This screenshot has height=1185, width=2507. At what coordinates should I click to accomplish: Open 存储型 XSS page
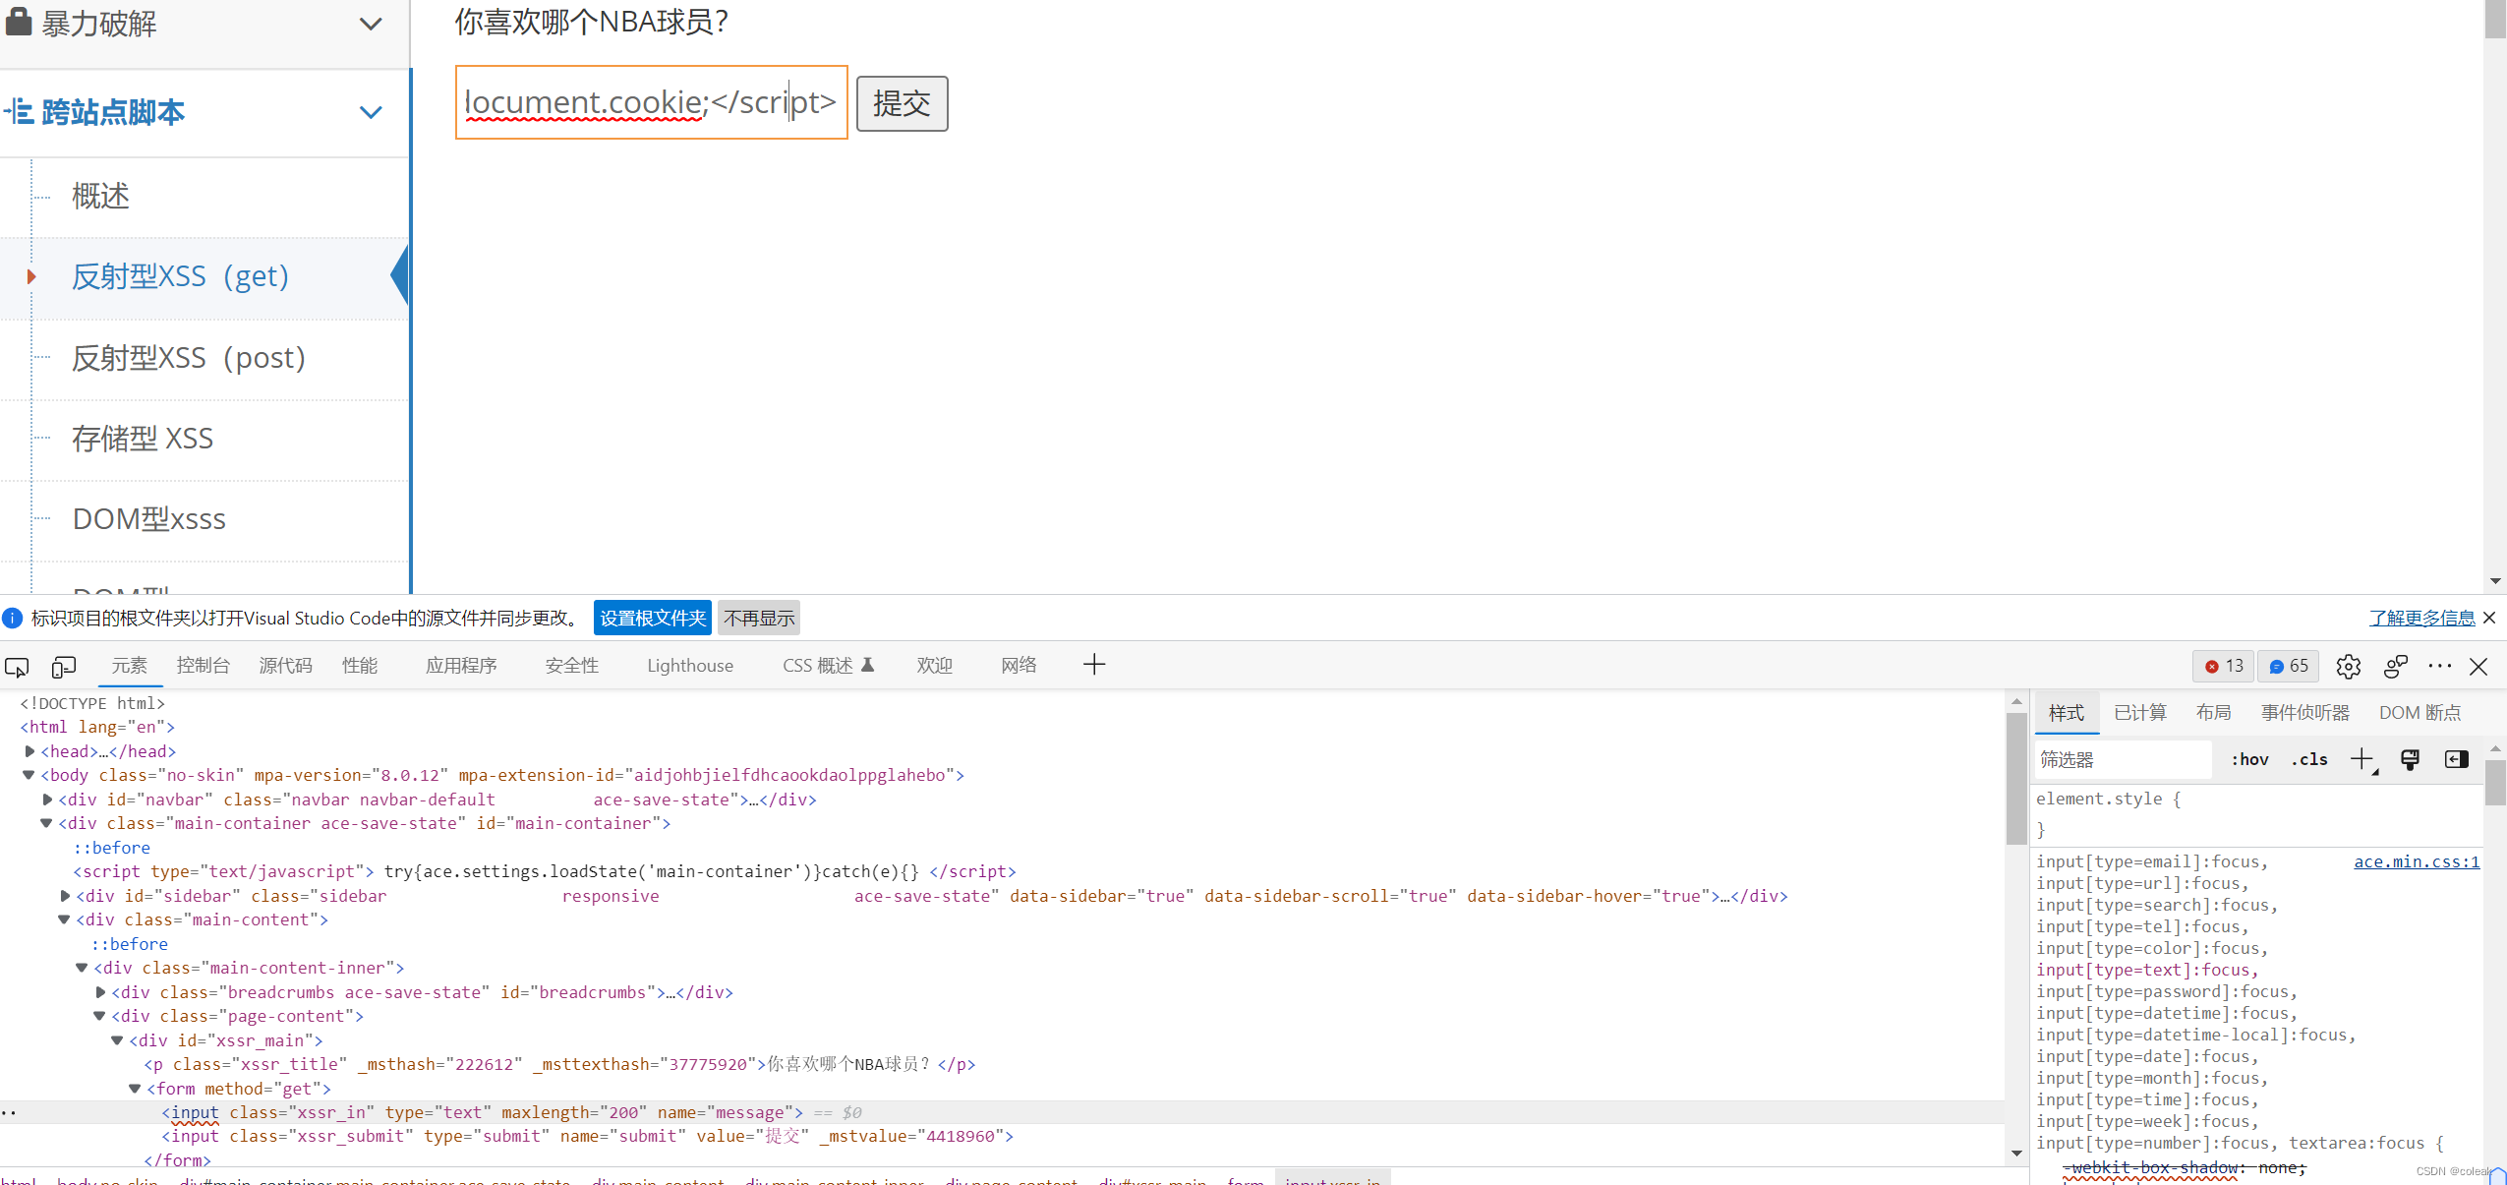coord(143,438)
